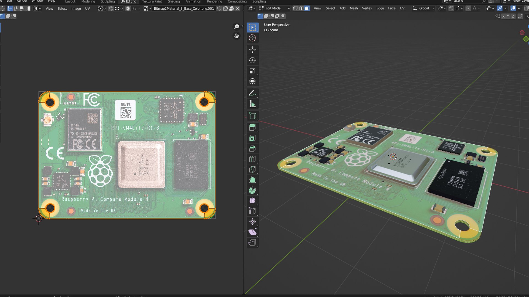Activate the Move tool
This screenshot has width=529, height=297.
252,50
